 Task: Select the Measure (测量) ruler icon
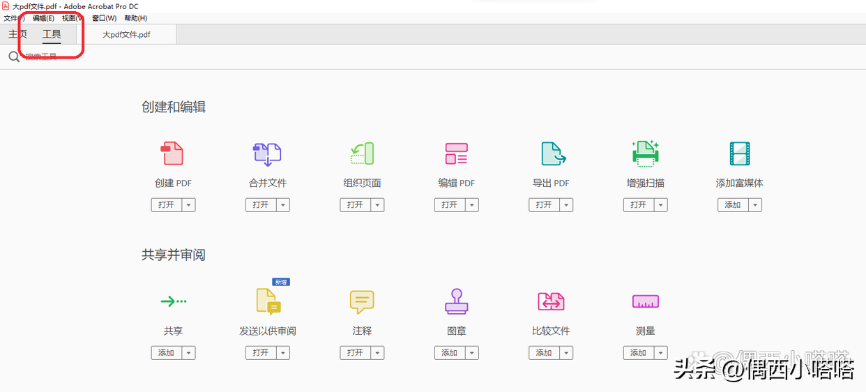click(x=646, y=301)
